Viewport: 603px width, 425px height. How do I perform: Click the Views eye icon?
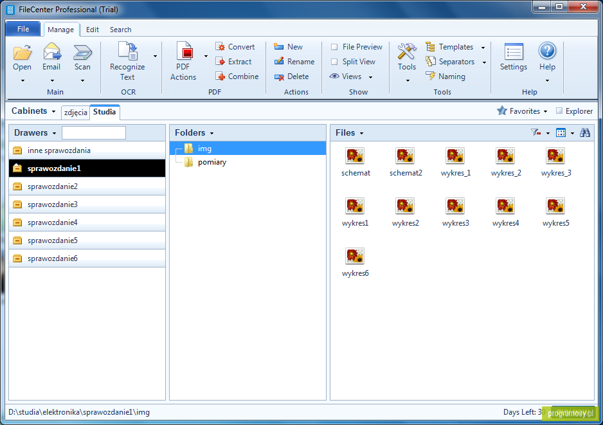334,76
